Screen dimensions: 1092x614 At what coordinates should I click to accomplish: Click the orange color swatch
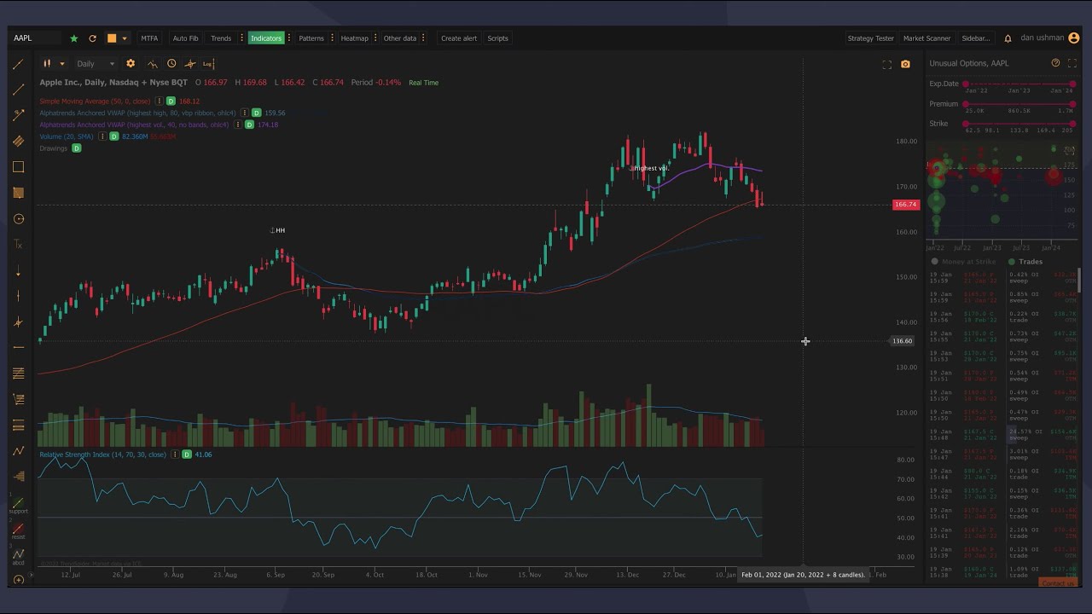coord(112,38)
